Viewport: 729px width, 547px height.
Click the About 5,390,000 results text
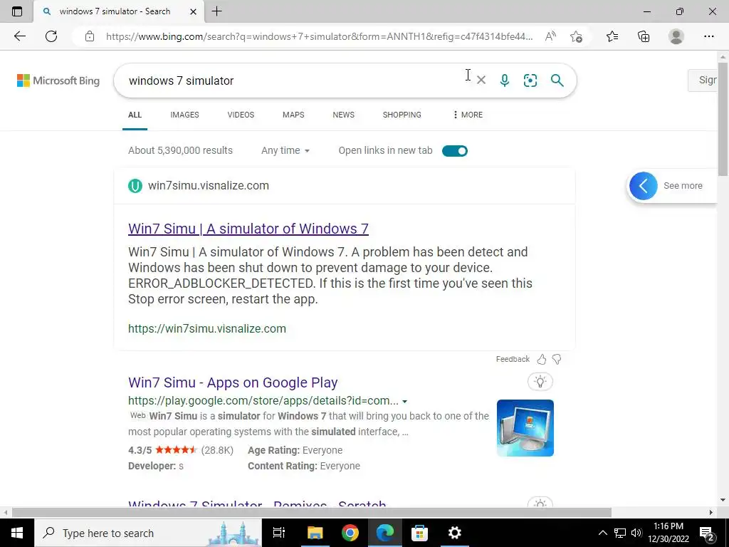tap(180, 150)
